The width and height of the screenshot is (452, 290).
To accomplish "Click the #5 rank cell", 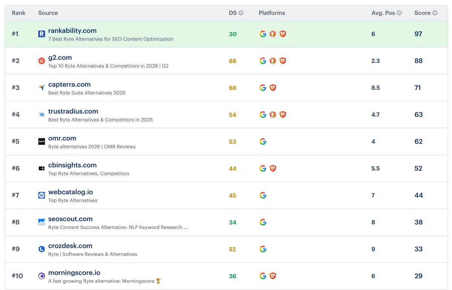I will (15, 141).
